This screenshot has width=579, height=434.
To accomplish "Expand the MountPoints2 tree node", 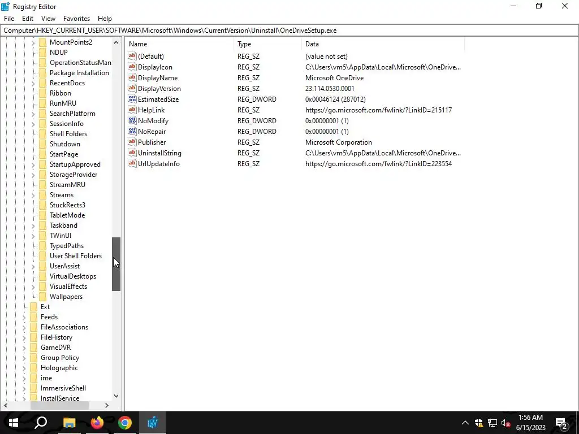I will 33,42.
